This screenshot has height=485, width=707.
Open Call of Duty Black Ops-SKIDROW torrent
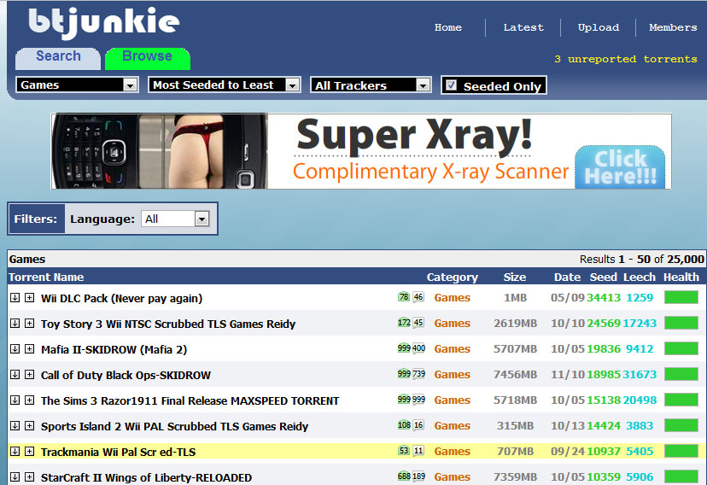click(126, 376)
